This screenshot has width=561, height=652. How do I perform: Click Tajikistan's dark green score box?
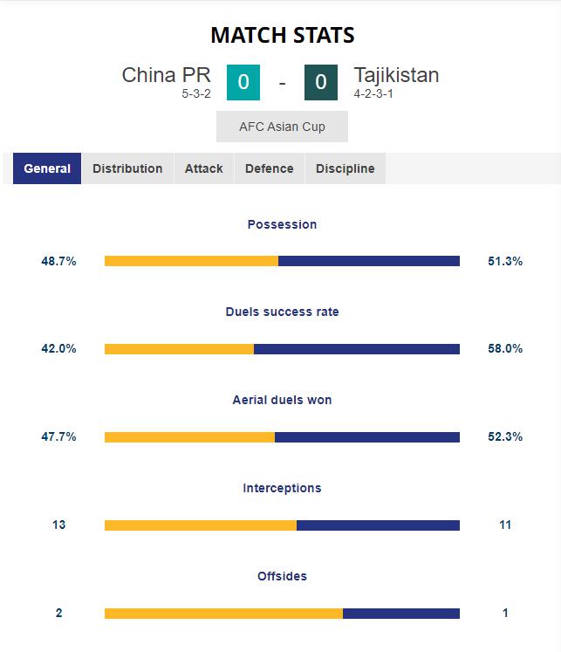tap(321, 82)
